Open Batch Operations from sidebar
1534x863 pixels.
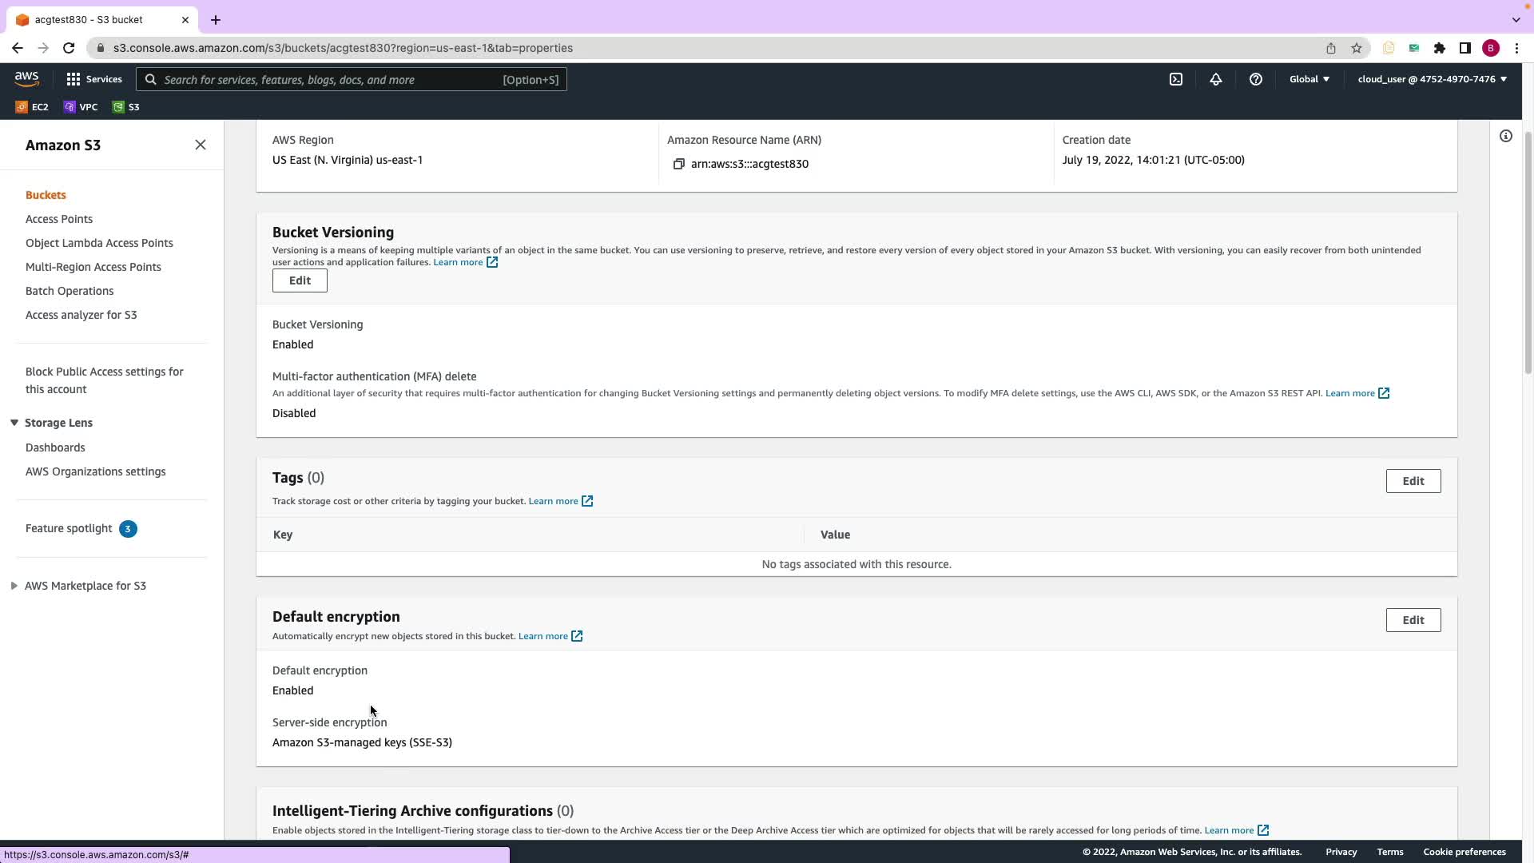pyautogui.click(x=70, y=291)
